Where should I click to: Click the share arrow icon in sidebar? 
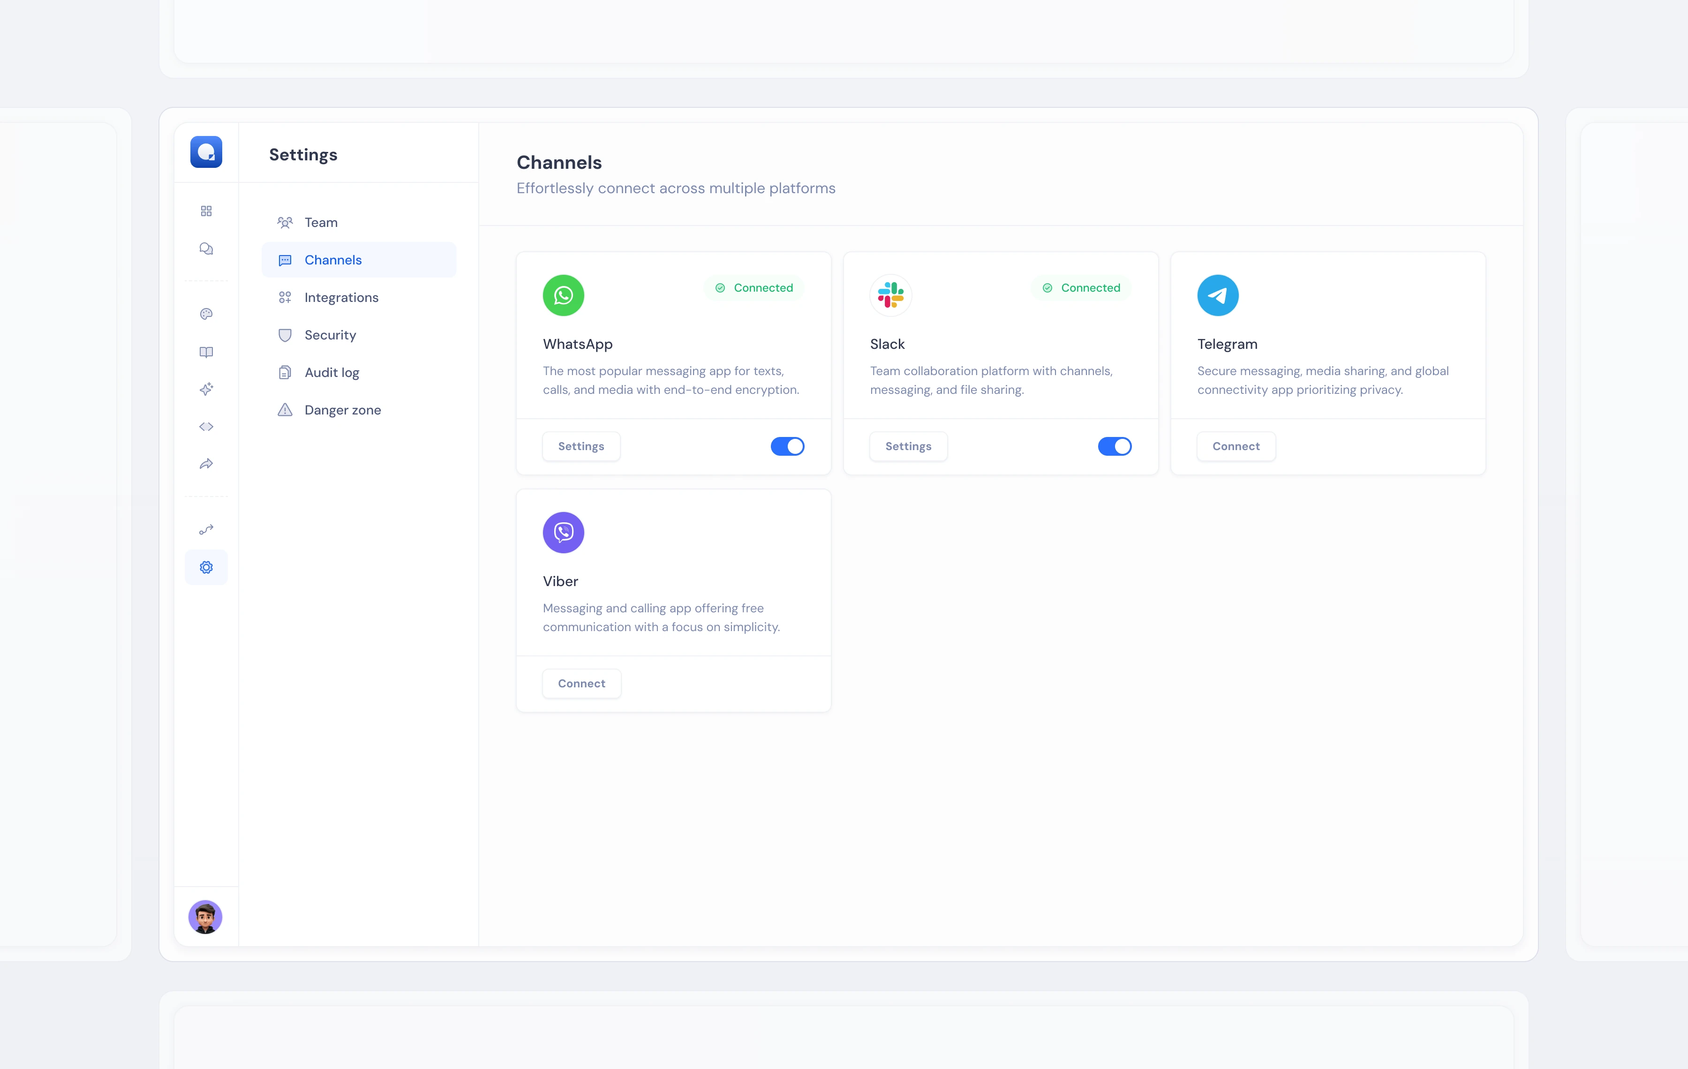pyautogui.click(x=206, y=464)
